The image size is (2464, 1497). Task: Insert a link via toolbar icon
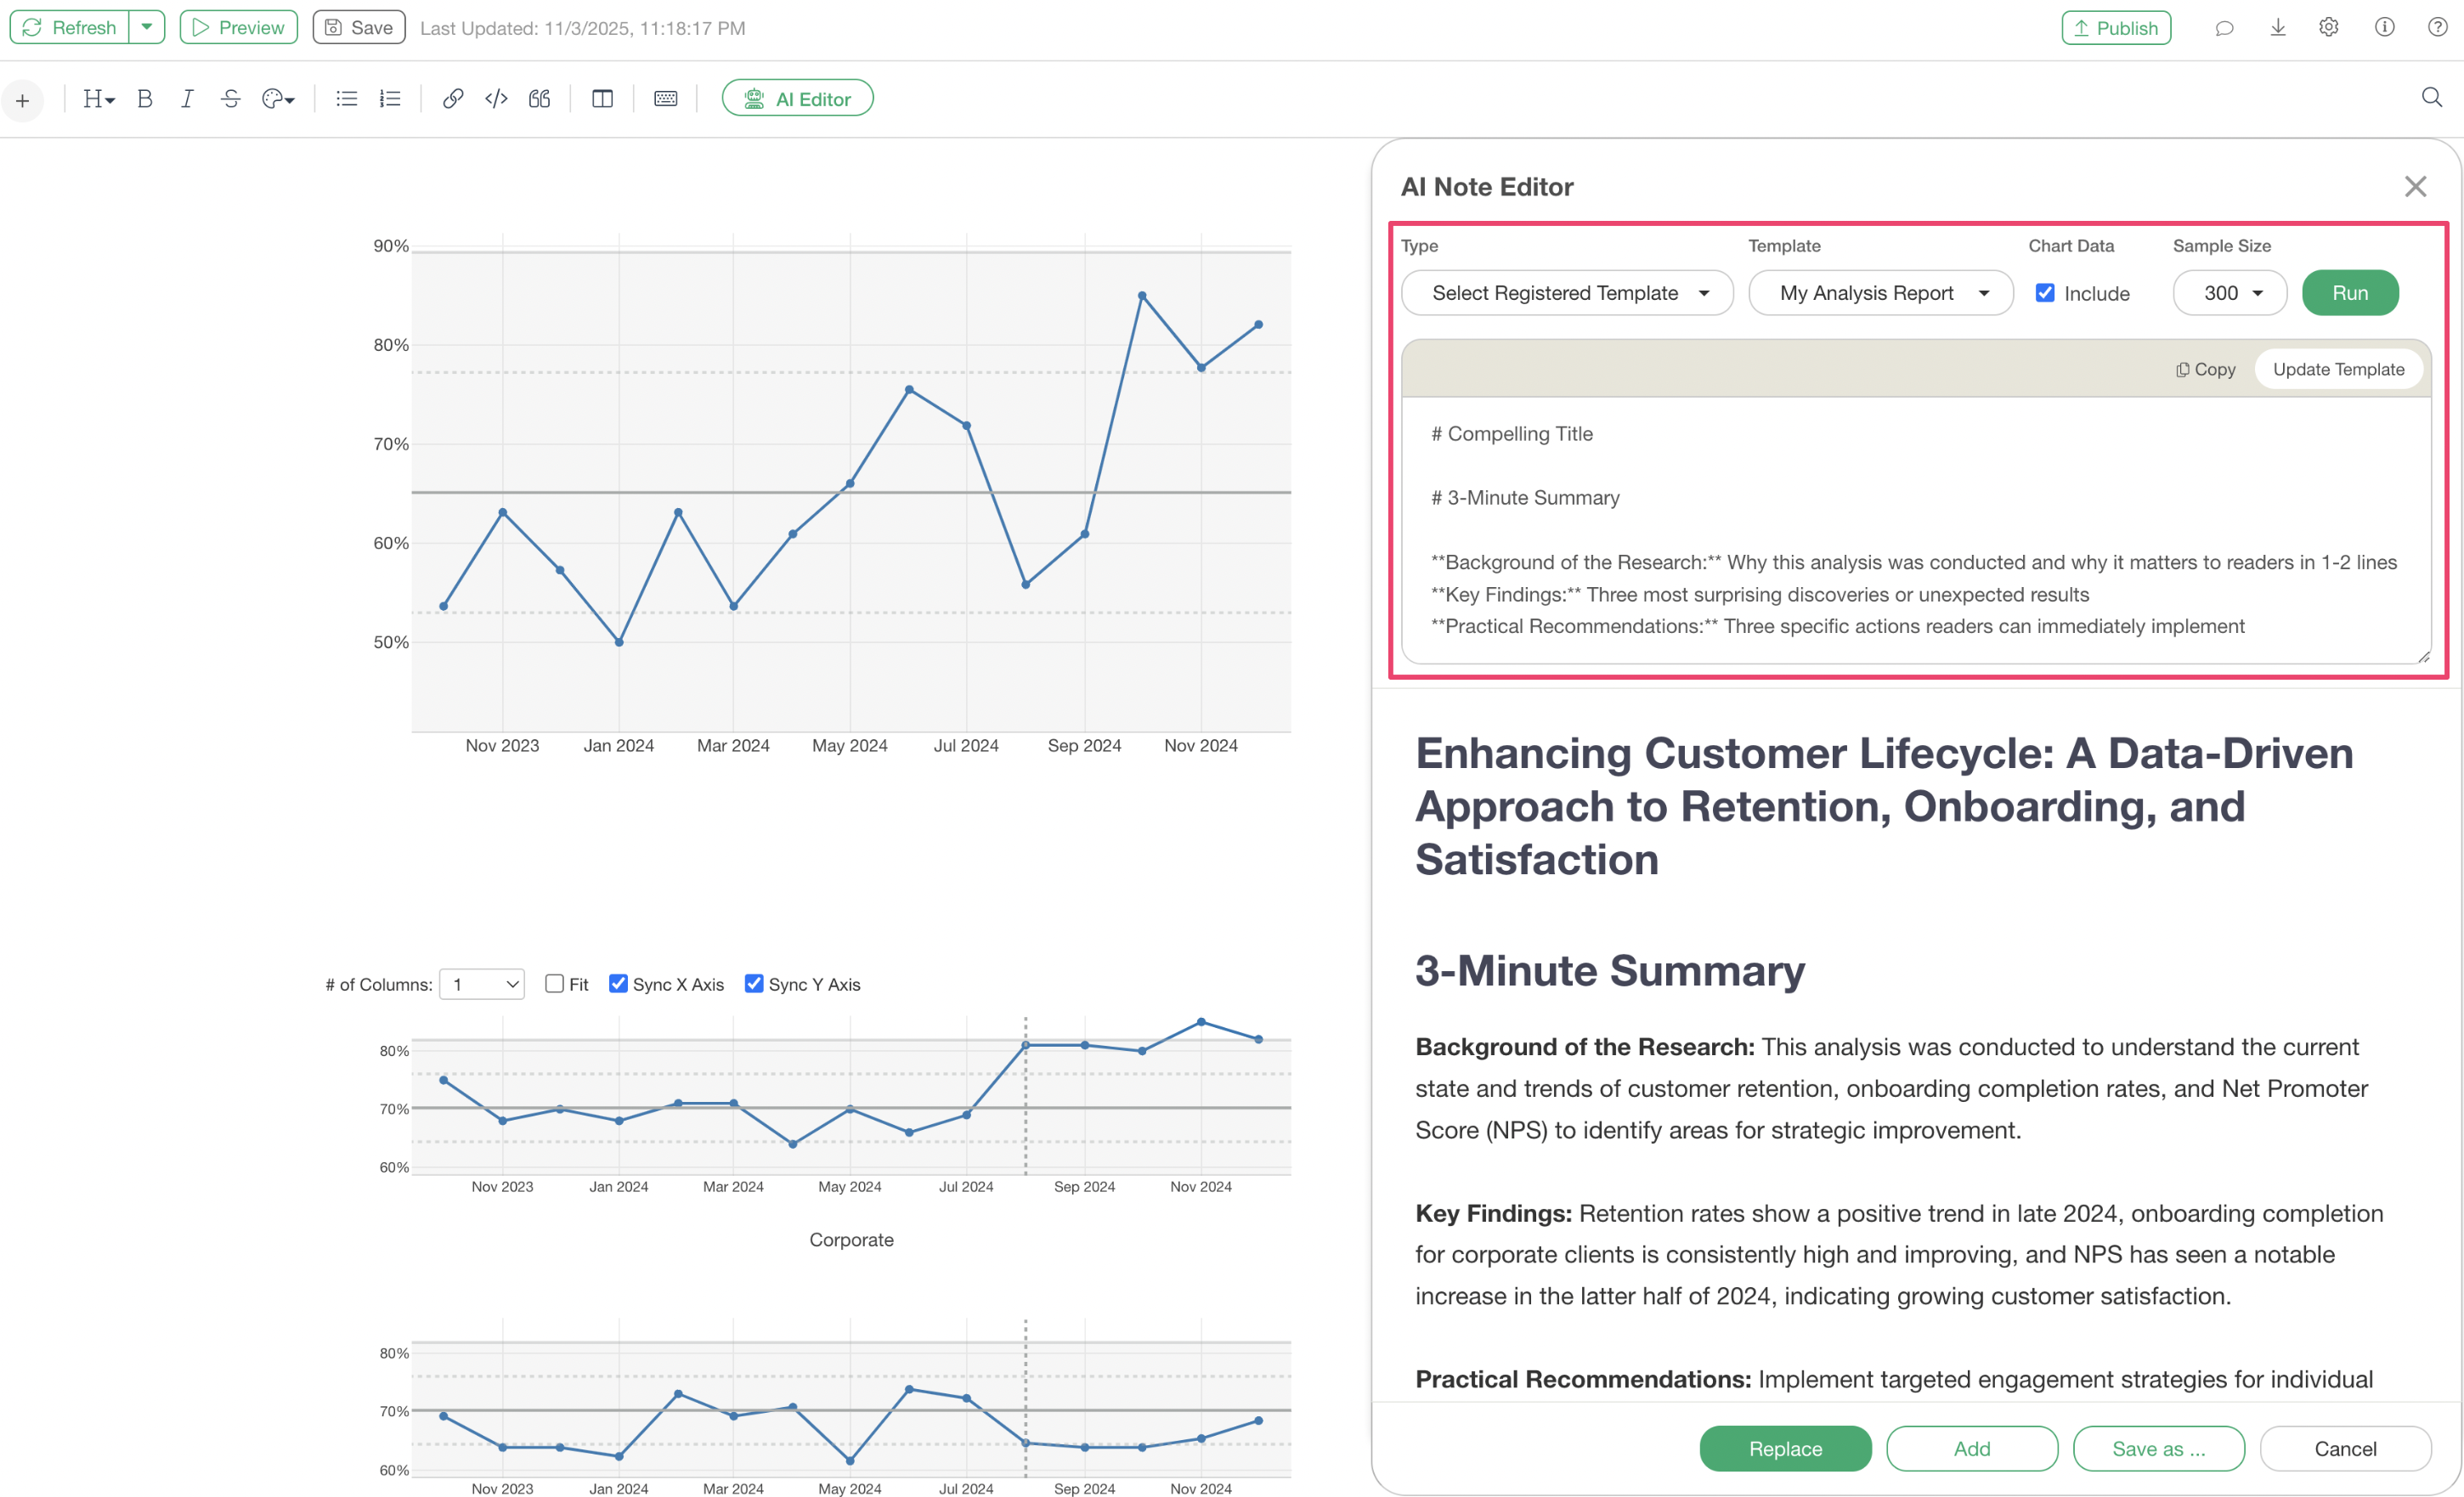tap(453, 99)
